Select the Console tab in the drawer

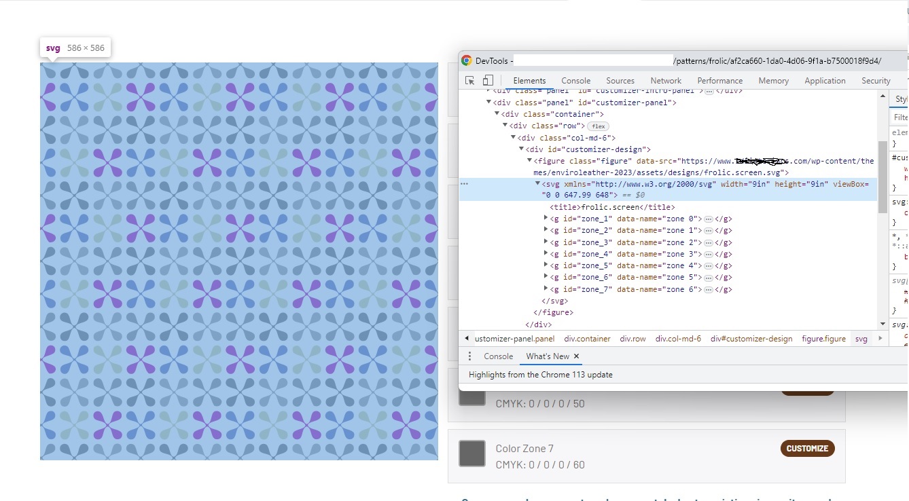click(x=498, y=356)
